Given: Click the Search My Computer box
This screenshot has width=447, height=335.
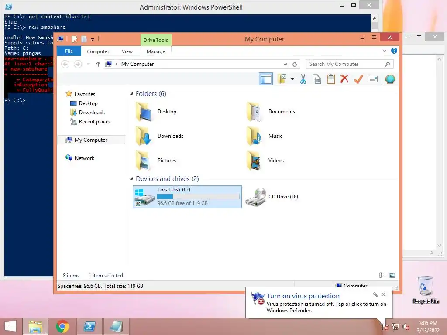Looking at the screenshot, I should (x=349, y=64).
